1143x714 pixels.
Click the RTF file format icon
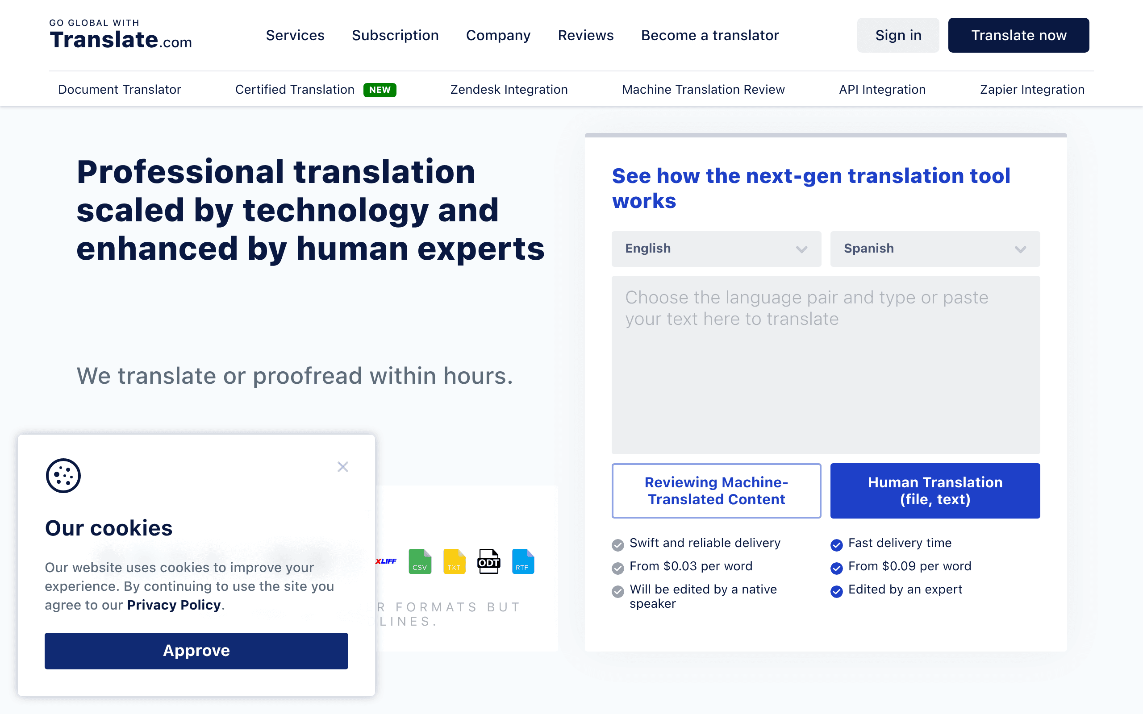pos(523,561)
